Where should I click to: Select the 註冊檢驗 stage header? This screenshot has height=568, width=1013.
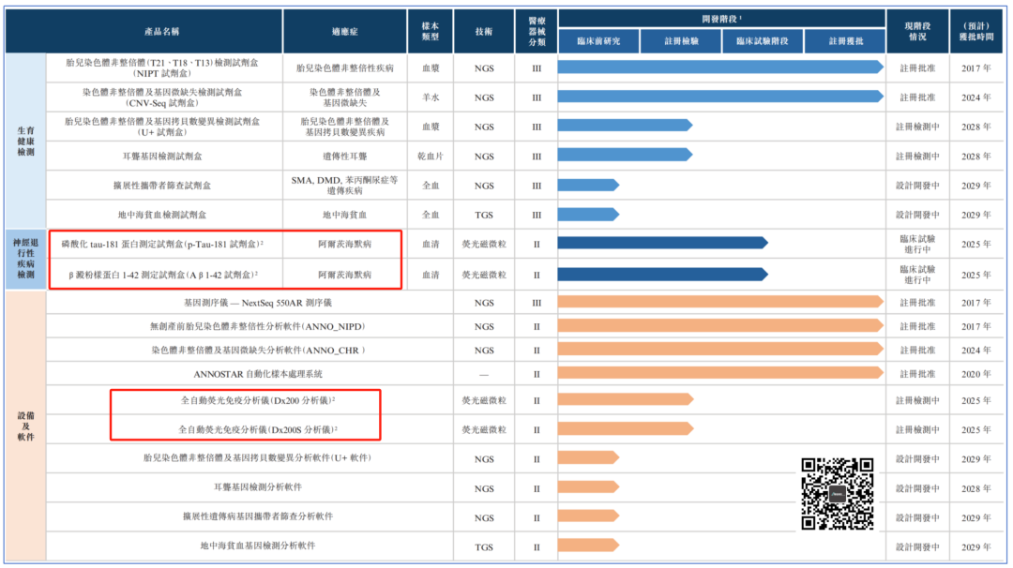pos(681,41)
